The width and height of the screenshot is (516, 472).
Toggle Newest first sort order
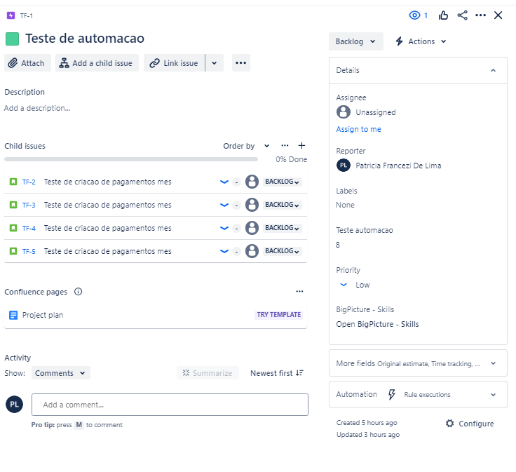point(277,373)
